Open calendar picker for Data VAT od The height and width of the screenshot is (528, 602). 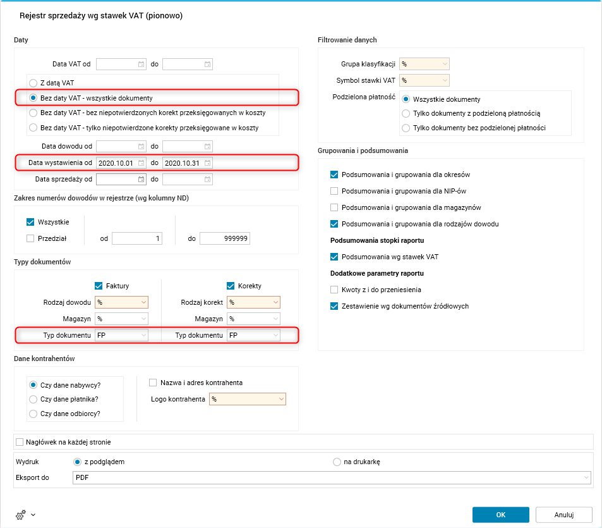[141, 64]
